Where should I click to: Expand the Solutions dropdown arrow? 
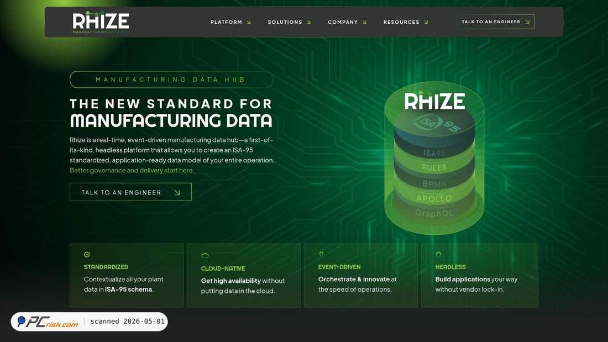tap(309, 23)
